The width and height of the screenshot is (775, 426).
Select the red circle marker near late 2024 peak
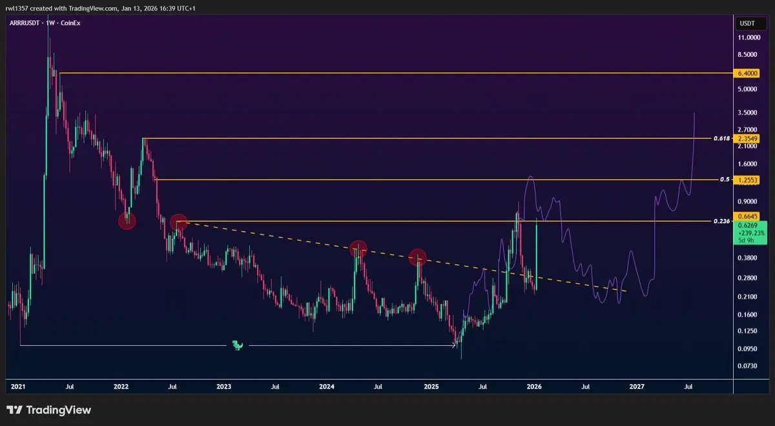[x=418, y=257]
